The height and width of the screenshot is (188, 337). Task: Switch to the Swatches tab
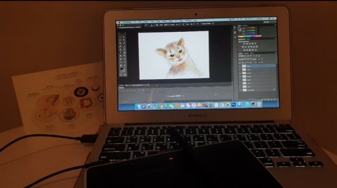[x=245, y=25]
